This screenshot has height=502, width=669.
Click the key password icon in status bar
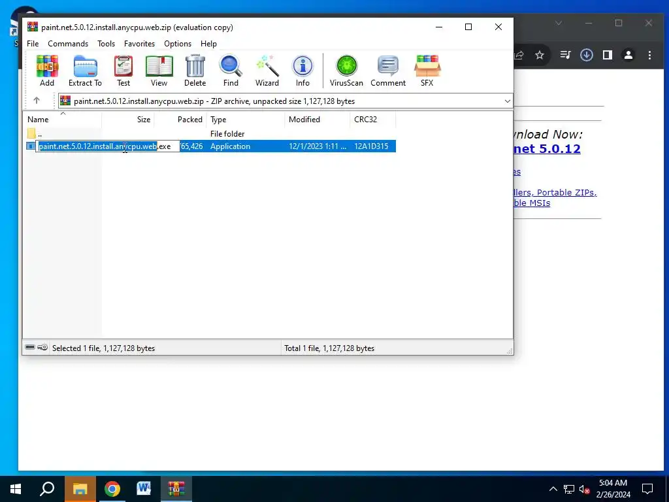[x=42, y=348]
